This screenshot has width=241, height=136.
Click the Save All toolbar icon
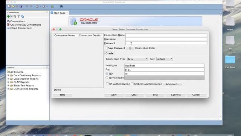[x=21, y=6]
